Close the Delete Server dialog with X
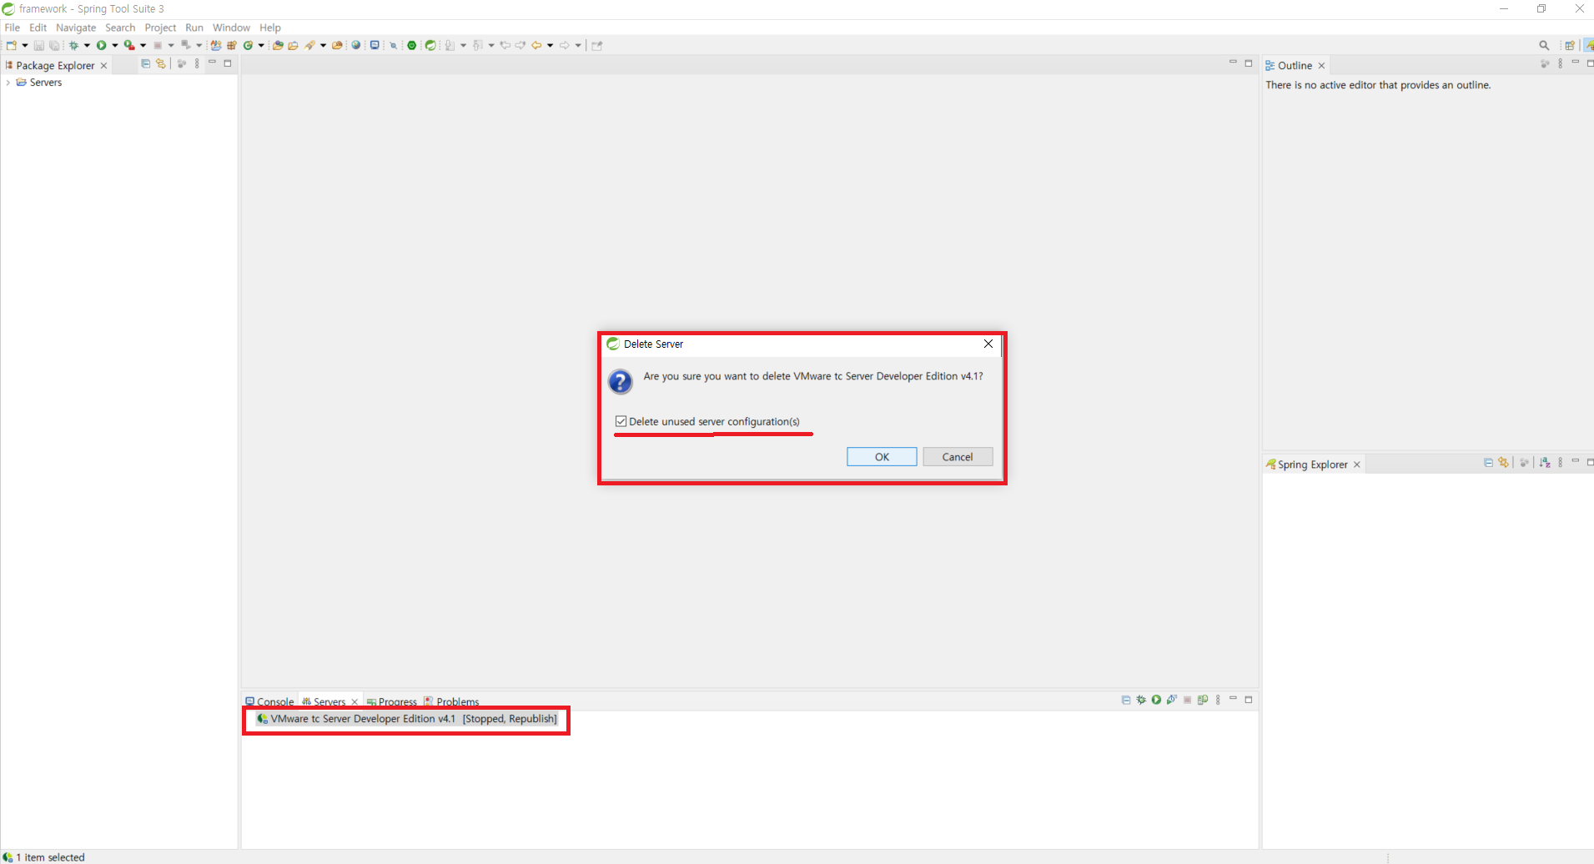This screenshot has height=864, width=1594. pos(988,344)
